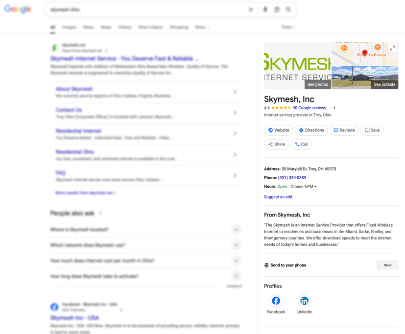Click the green skymesh.net favicon
Image resolution: width=405 pixels, height=334 pixels.
(x=54, y=48)
